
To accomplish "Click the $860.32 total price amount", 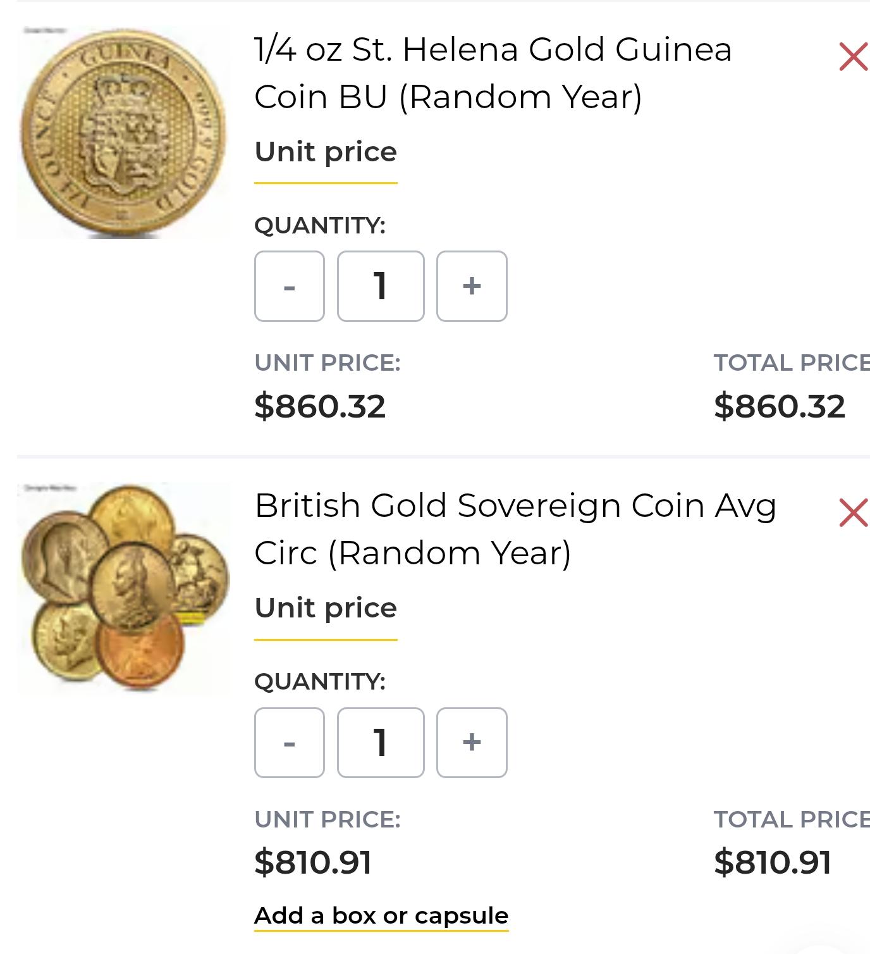I will pos(779,406).
